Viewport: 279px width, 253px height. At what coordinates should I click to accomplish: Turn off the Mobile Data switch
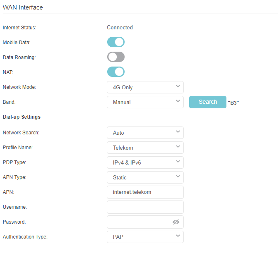pos(116,42)
